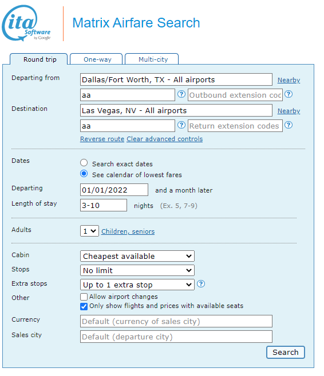Click the Departing date input field

114,190
